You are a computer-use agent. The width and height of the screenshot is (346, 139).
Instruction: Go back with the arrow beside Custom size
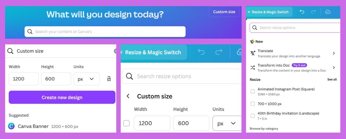[x=128, y=96]
